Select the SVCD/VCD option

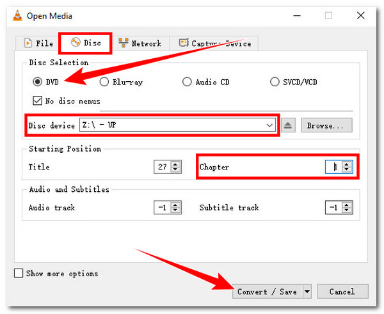click(x=275, y=82)
